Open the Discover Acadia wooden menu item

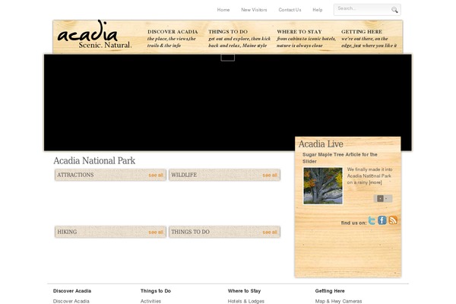coord(173,39)
